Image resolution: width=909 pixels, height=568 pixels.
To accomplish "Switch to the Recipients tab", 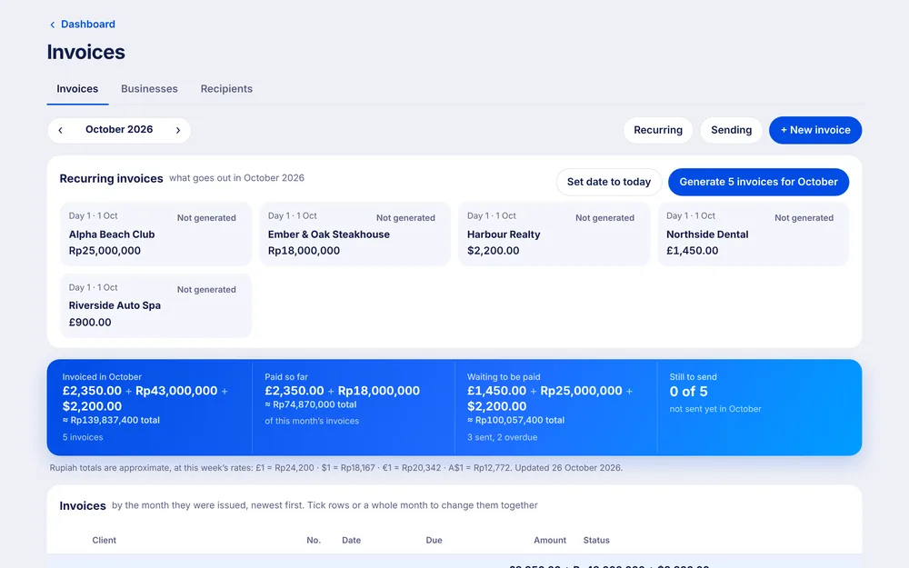I will click(x=226, y=89).
